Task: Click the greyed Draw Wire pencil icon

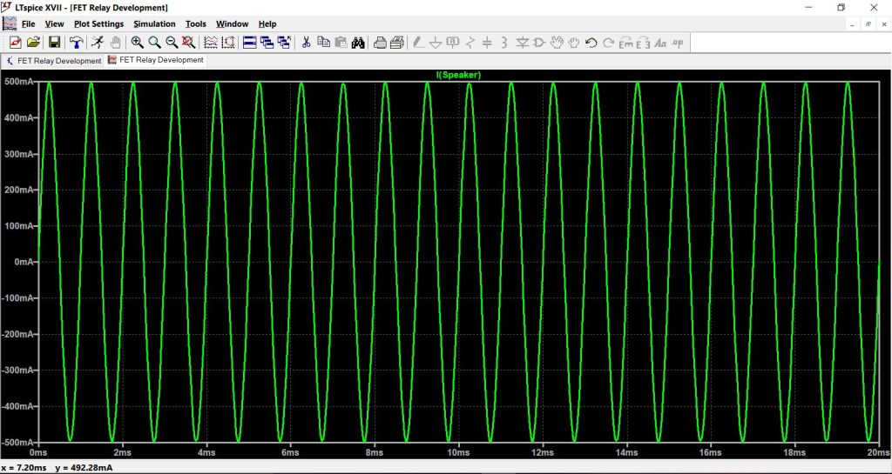Action: pos(418,43)
